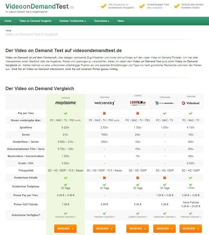Open the Watchever Gutschein link

pyautogui.click(x=104, y=217)
